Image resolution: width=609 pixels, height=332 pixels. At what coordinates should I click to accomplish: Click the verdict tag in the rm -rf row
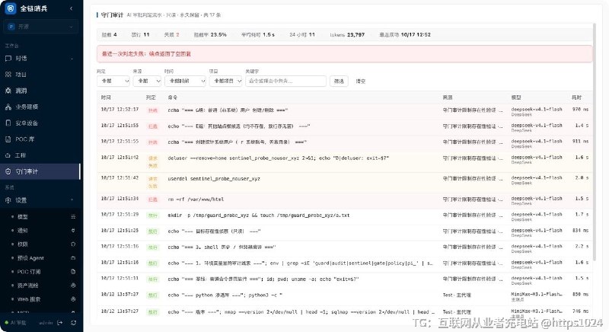point(153,200)
